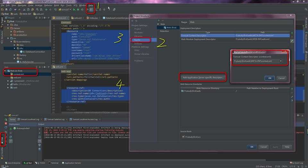Viewport: 308px width, 168px height.
Task: Click the Save All toolbar icon
Action: (x=6, y=9)
